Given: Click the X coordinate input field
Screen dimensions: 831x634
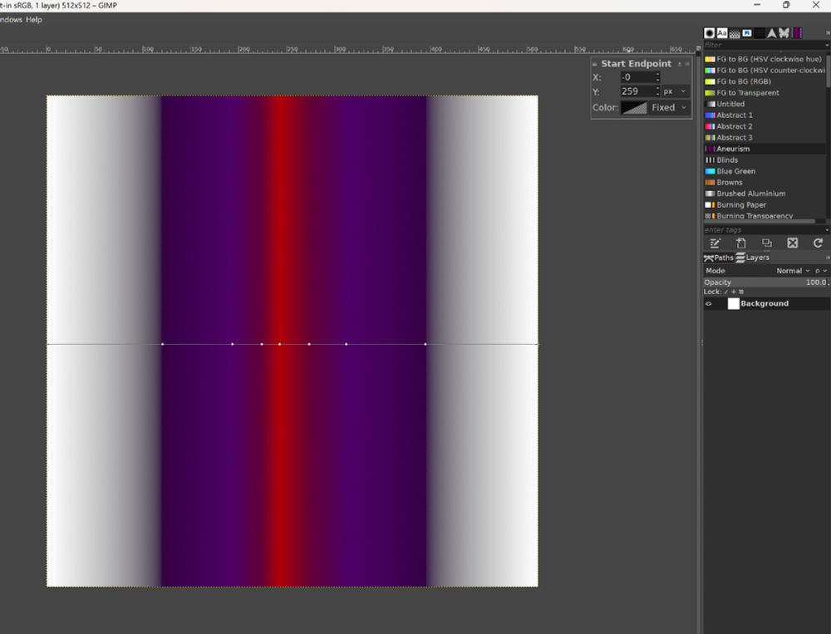Looking at the screenshot, I should pyautogui.click(x=637, y=77).
